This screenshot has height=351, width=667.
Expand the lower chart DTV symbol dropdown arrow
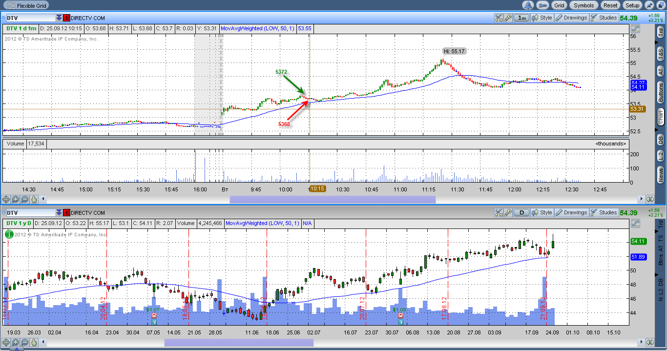59,212
